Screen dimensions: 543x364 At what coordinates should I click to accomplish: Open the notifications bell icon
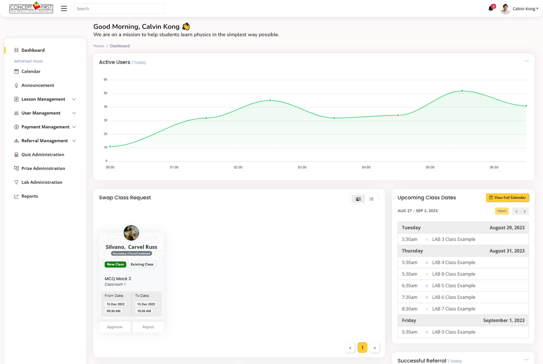coord(491,8)
